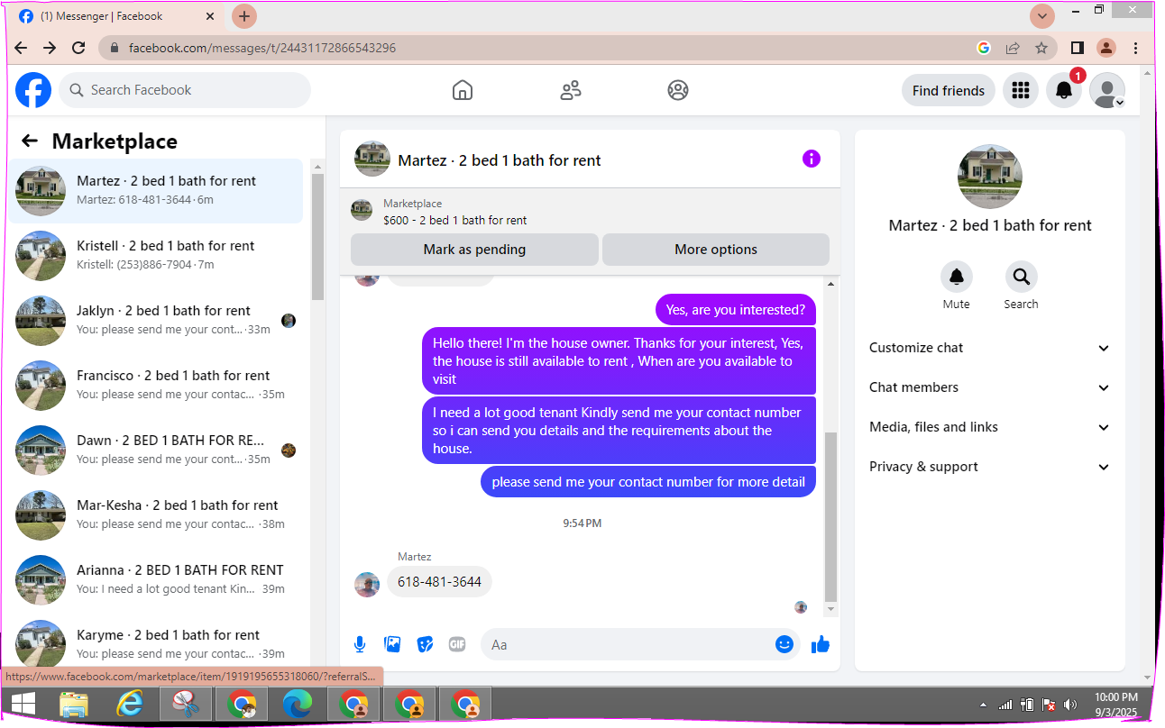
Task: Open the Francisco conversation
Action: coord(156,386)
